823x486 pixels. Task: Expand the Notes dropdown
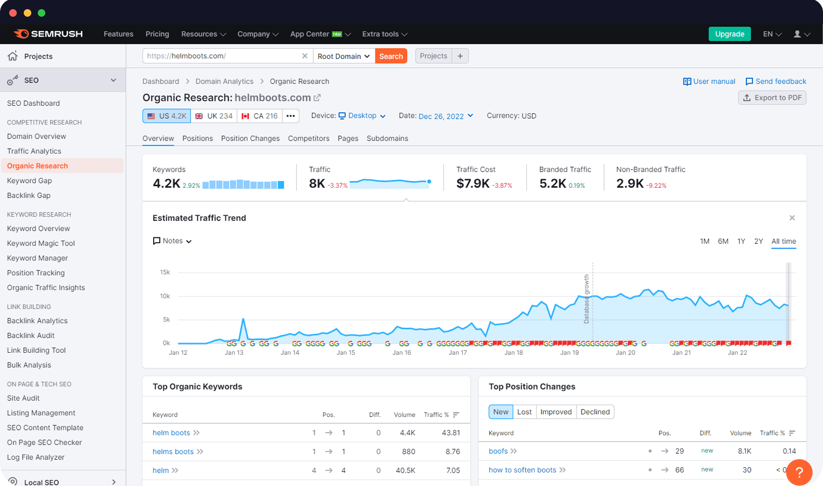point(189,241)
